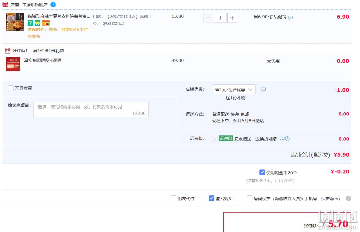
Task: Enable 号码保护 checkbox
Action: 250,198
